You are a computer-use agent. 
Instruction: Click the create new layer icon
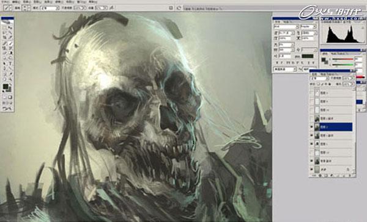(343, 175)
